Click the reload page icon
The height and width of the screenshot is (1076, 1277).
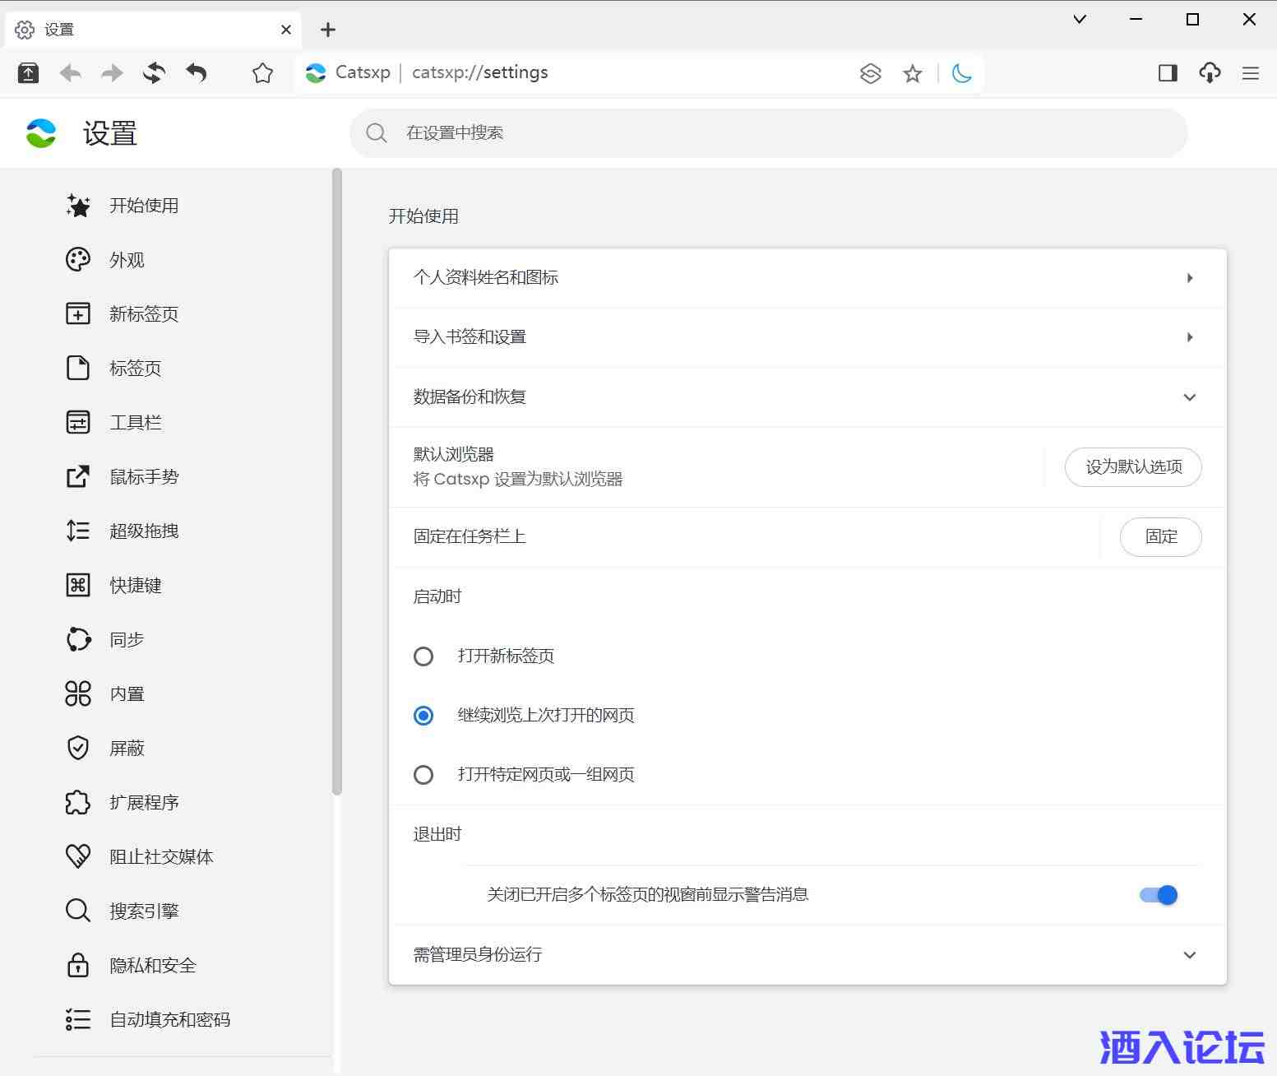(x=154, y=73)
